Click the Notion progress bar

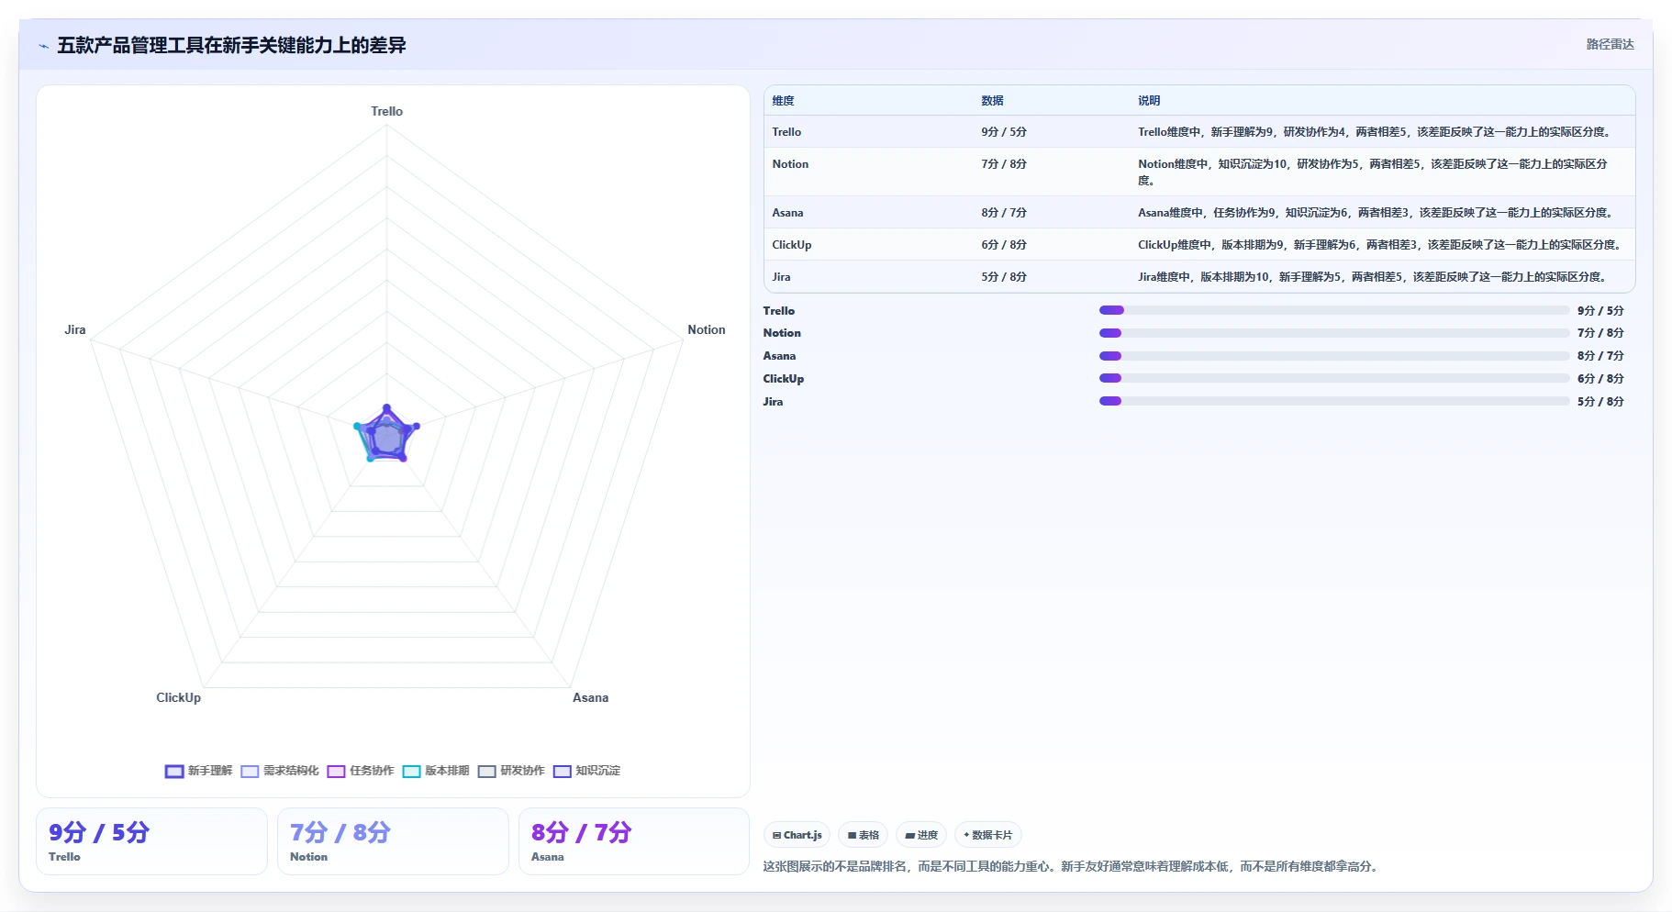[1334, 333]
